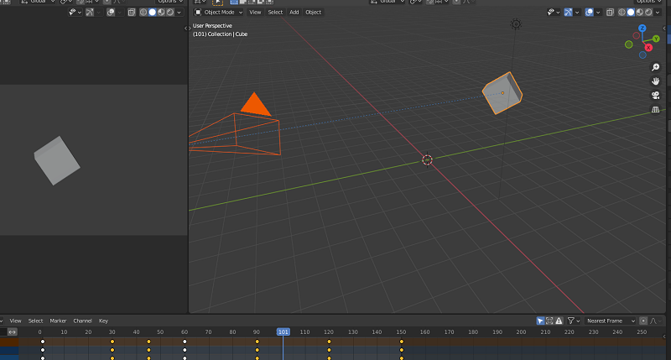Select summary keyframe at frame 90
The height and width of the screenshot is (360, 671).
[257, 342]
